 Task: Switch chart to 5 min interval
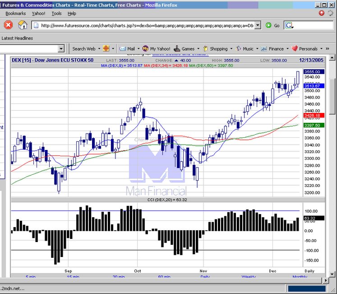coord(31,276)
